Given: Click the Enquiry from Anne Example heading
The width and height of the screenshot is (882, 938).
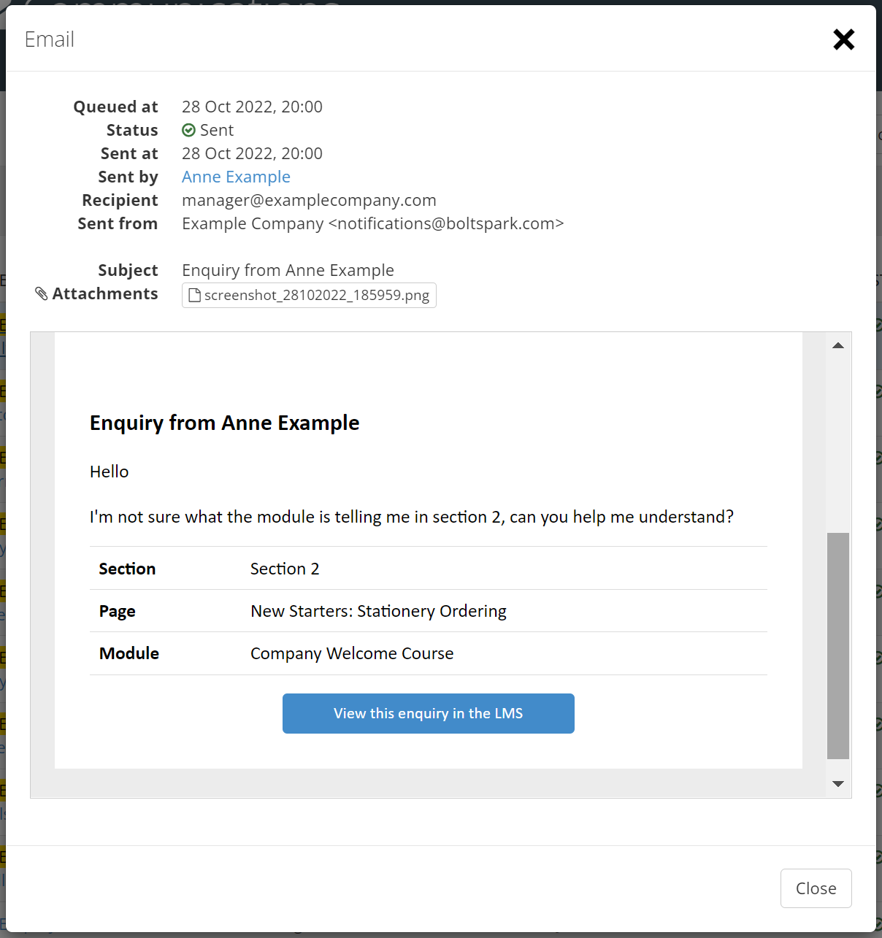Looking at the screenshot, I should (x=225, y=423).
